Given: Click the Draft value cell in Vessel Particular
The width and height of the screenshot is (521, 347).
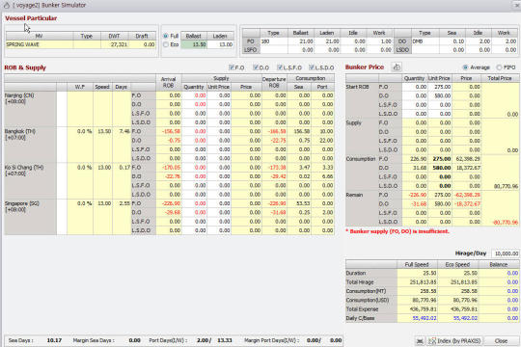Looking at the screenshot, I should 143,44.
